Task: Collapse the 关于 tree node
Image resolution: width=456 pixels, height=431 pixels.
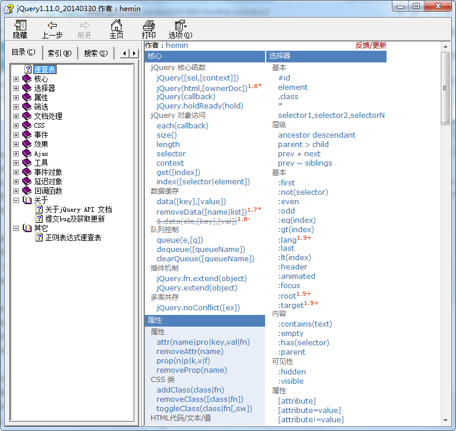Action: tap(16, 200)
